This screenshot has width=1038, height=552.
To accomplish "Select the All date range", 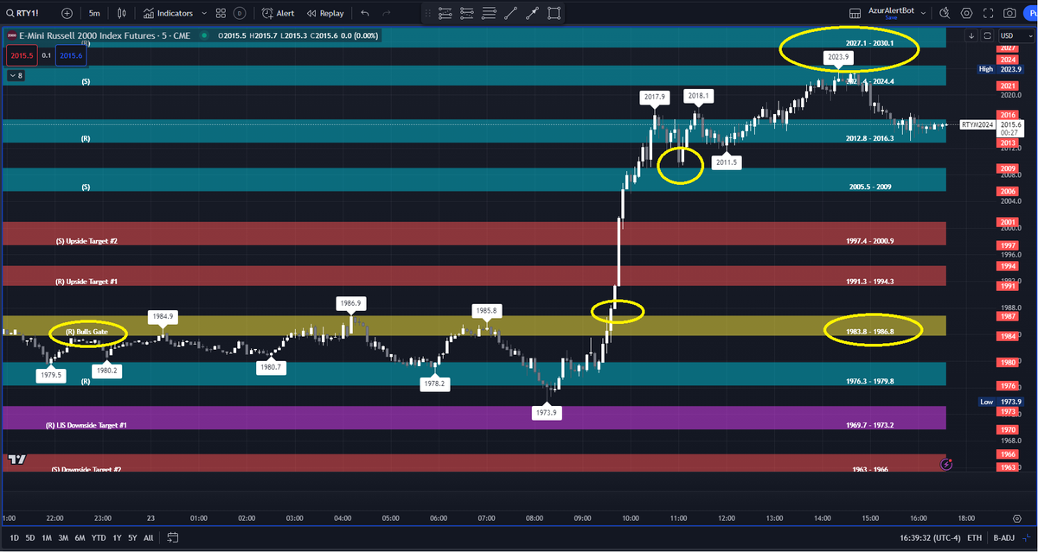I will pyautogui.click(x=148, y=537).
